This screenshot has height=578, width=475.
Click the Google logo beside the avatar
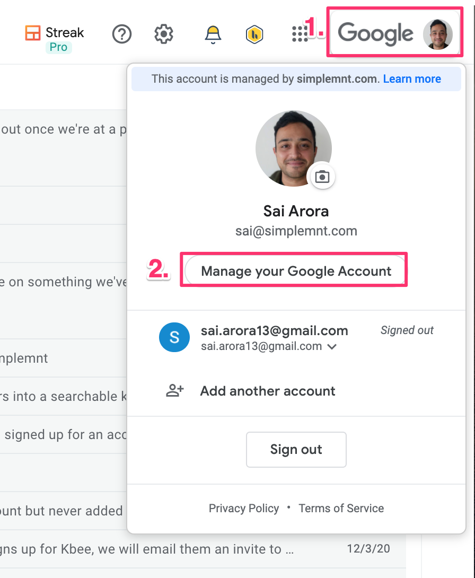[375, 34]
